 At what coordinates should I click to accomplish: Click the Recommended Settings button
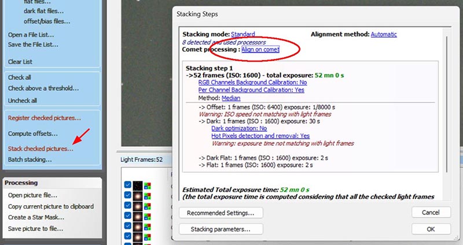coord(221,213)
